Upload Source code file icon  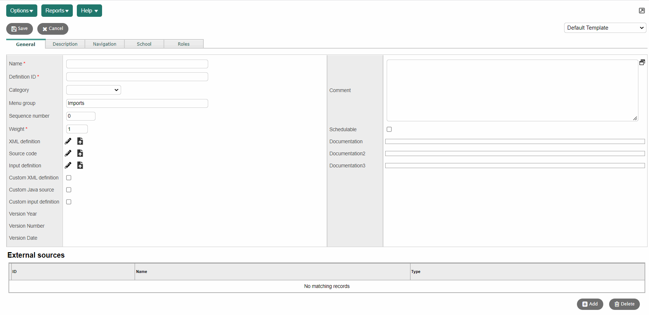(x=80, y=153)
